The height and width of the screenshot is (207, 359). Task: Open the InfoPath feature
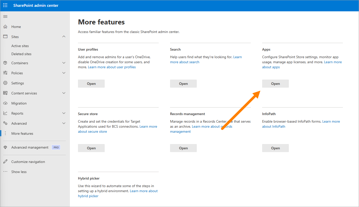click(275, 148)
